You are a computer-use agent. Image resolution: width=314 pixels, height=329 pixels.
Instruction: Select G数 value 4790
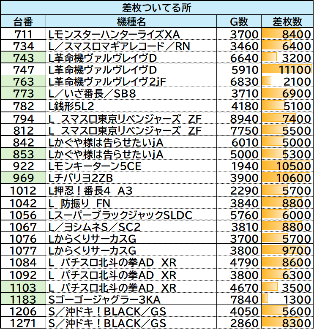[239, 262]
